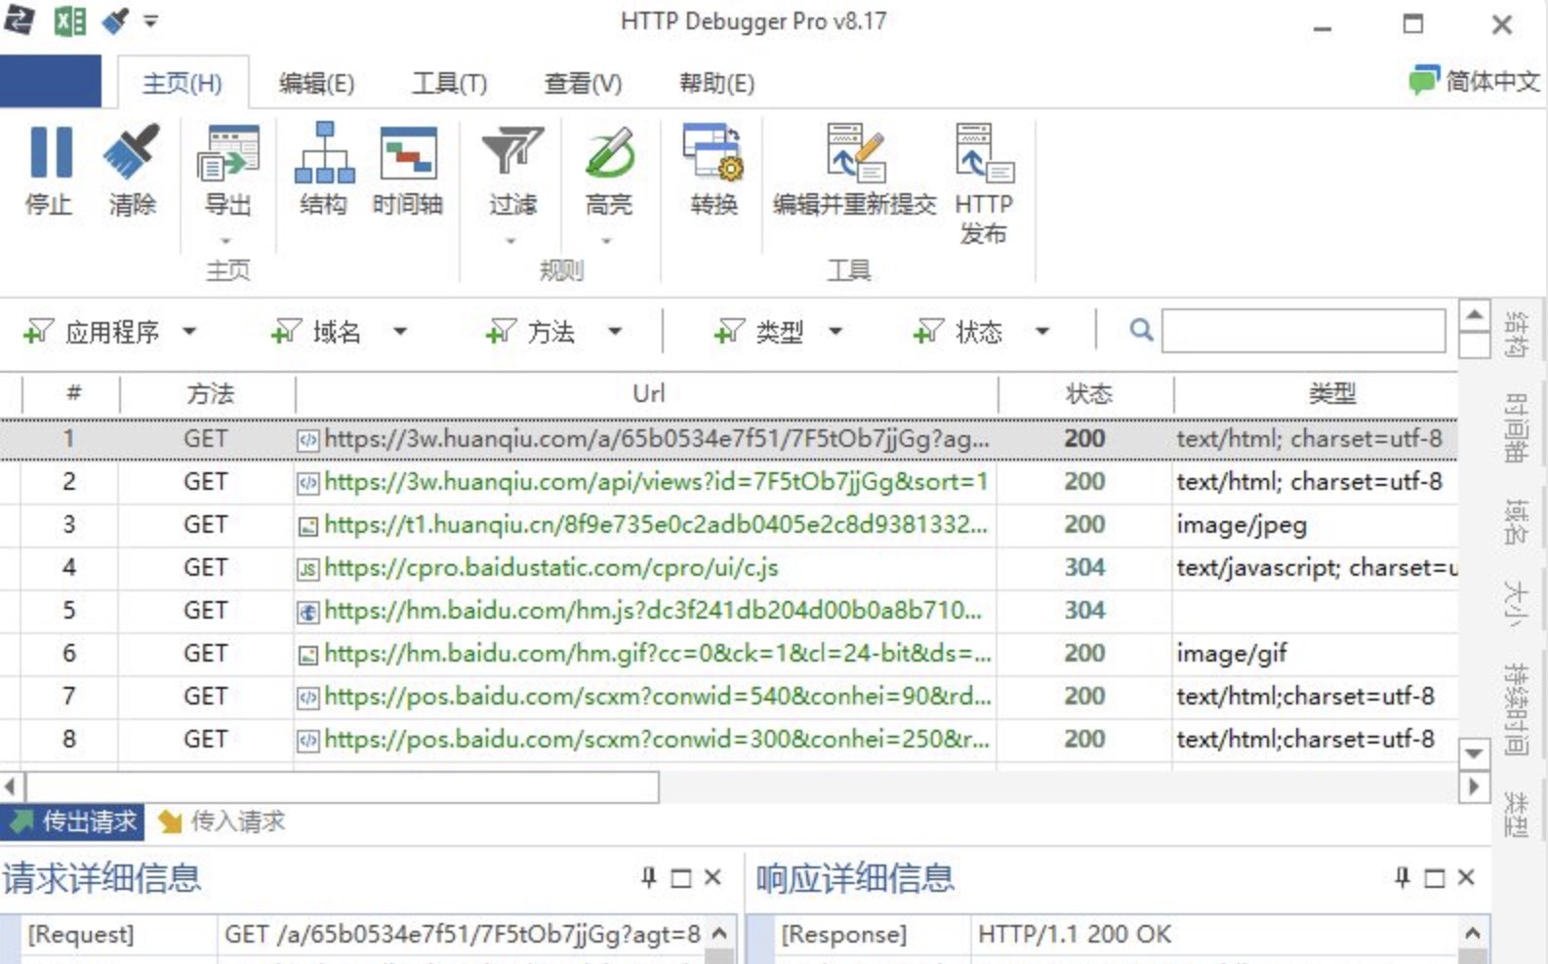Click the Filter (过滤) funnel icon

coord(512,151)
